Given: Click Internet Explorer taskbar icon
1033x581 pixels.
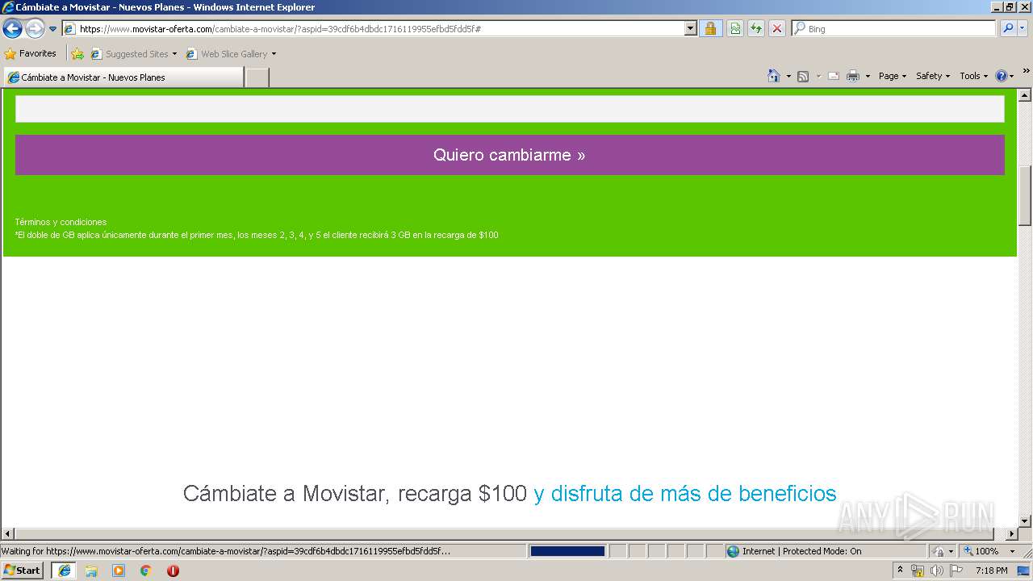Looking at the screenshot, I should [65, 571].
